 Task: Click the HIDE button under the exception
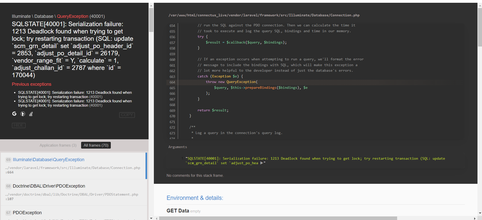[x=19, y=125]
